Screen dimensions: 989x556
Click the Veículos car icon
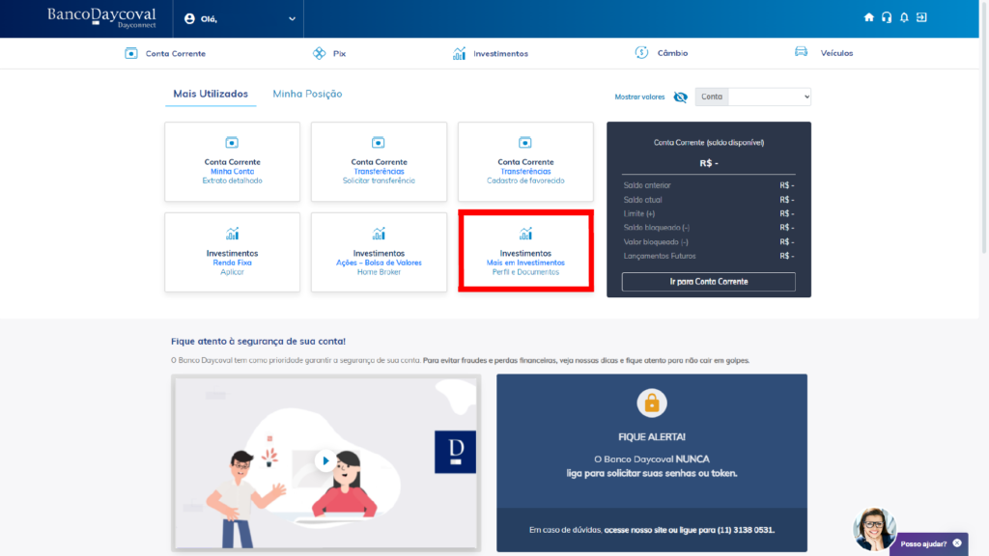pyautogui.click(x=801, y=52)
